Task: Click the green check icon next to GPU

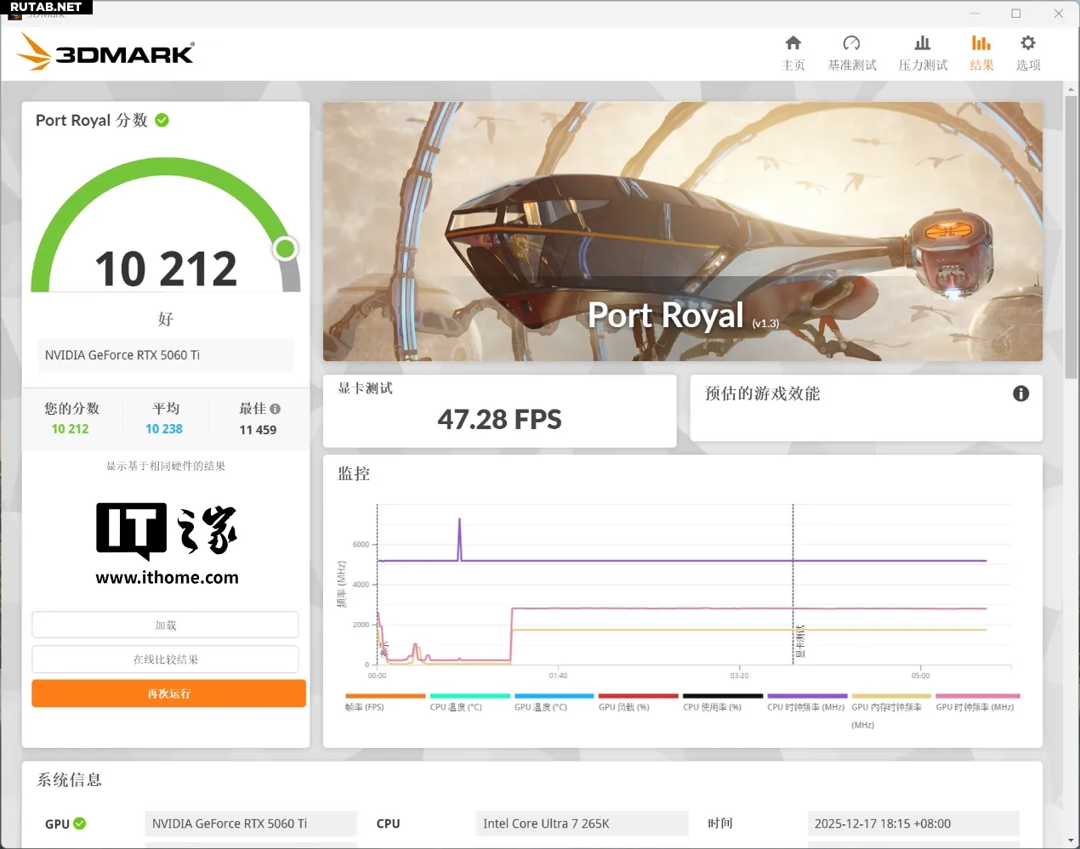Action: pos(80,824)
